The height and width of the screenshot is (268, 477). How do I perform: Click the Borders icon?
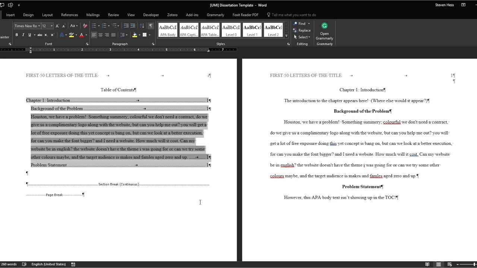145,35
